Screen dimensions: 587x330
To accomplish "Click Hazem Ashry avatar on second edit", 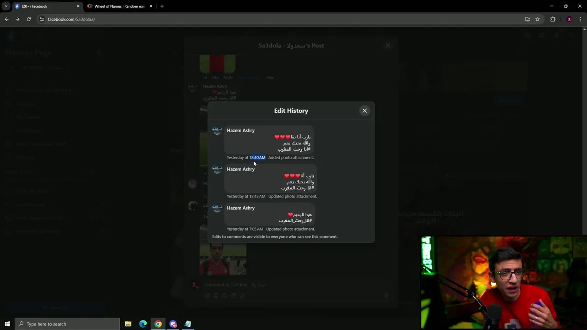I will click(217, 169).
